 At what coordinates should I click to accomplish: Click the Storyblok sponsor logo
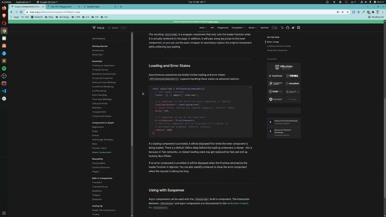pos(292,84)
